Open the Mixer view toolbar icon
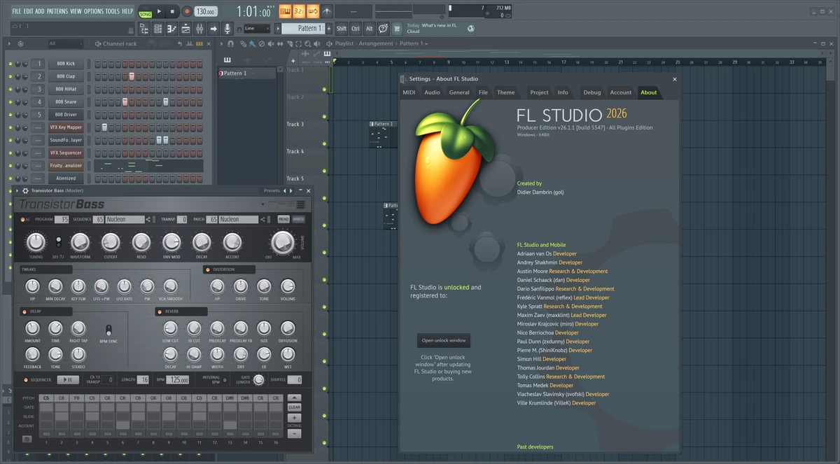This screenshot has width=840, height=464. [x=199, y=29]
